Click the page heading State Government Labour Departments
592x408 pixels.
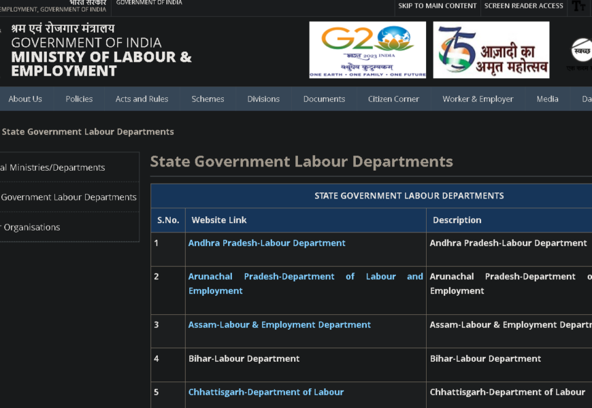(301, 162)
